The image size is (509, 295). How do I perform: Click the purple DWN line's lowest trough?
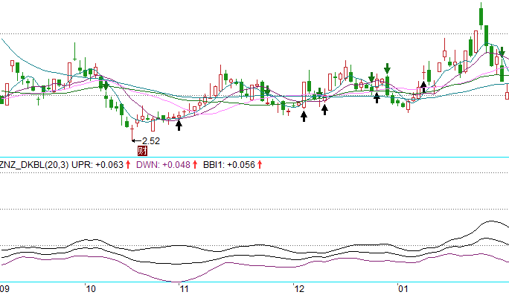(x=176, y=282)
